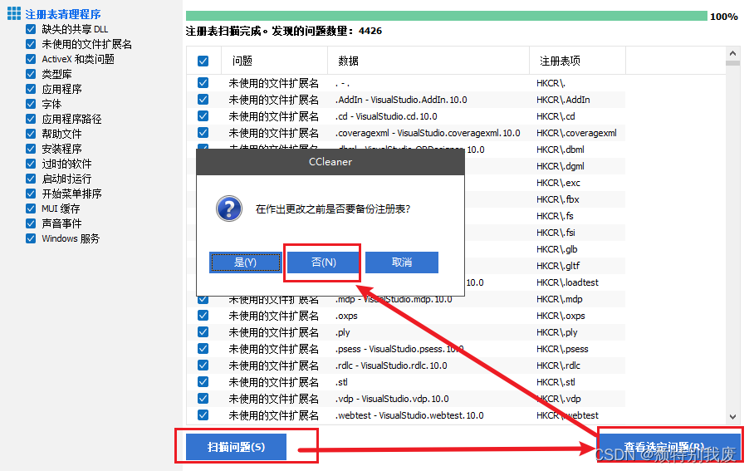Click 否(N) to skip registry backup
This screenshot has width=749, height=471.
pos(323,262)
